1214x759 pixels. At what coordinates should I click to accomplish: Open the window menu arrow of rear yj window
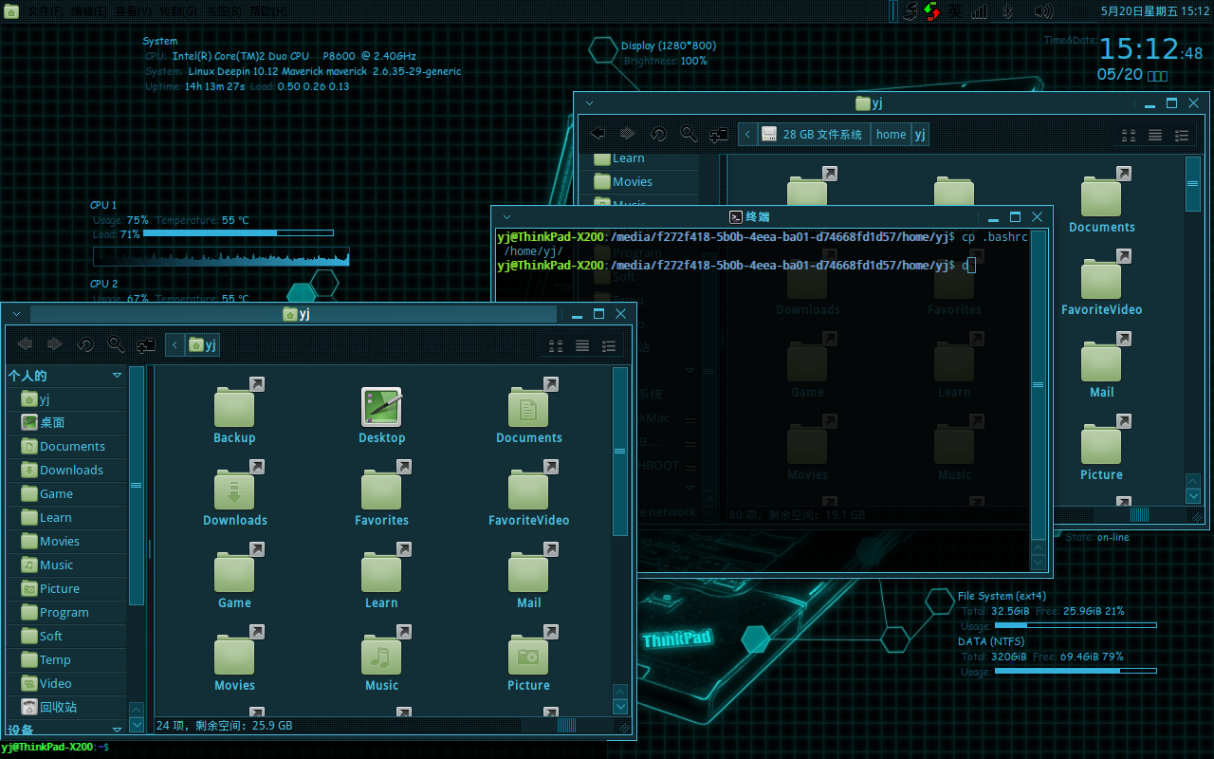pos(589,103)
